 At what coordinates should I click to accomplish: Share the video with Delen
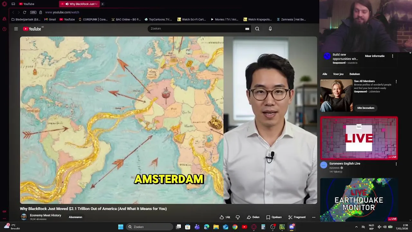point(253,217)
